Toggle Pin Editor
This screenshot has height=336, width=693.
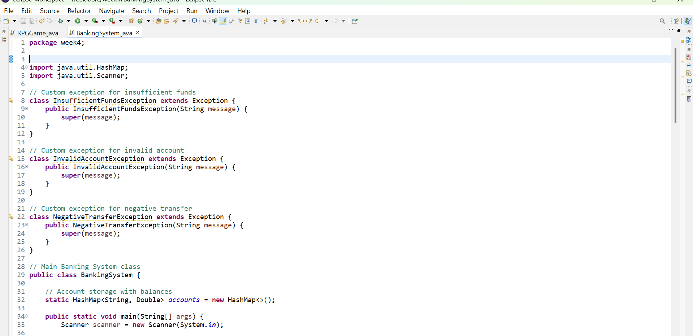[x=355, y=21]
